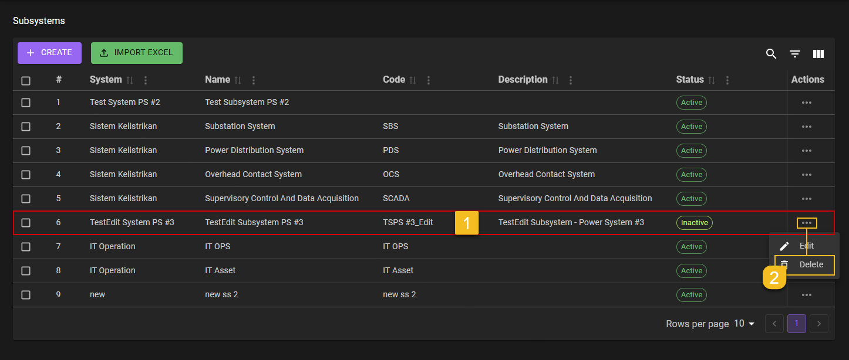Toggle the select-all header checkbox
The width and height of the screenshot is (849, 360).
click(x=26, y=81)
